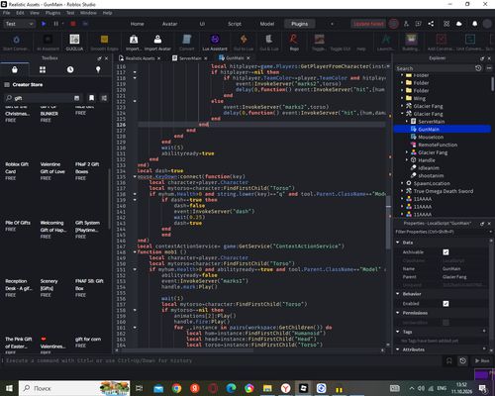Image resolution: width=495 pixels, height=396 pixels.
Task: Open the GUI2LUA plugin
Action: tap(74, 43)
